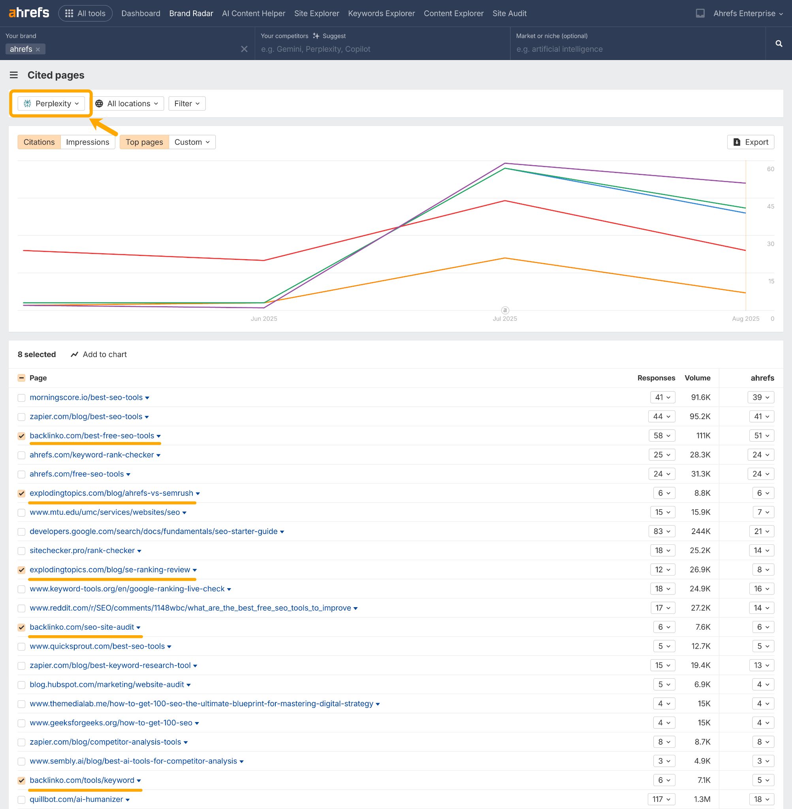Check the morningscore.io/best-seo-tools row checkbox

pos(21,398)
